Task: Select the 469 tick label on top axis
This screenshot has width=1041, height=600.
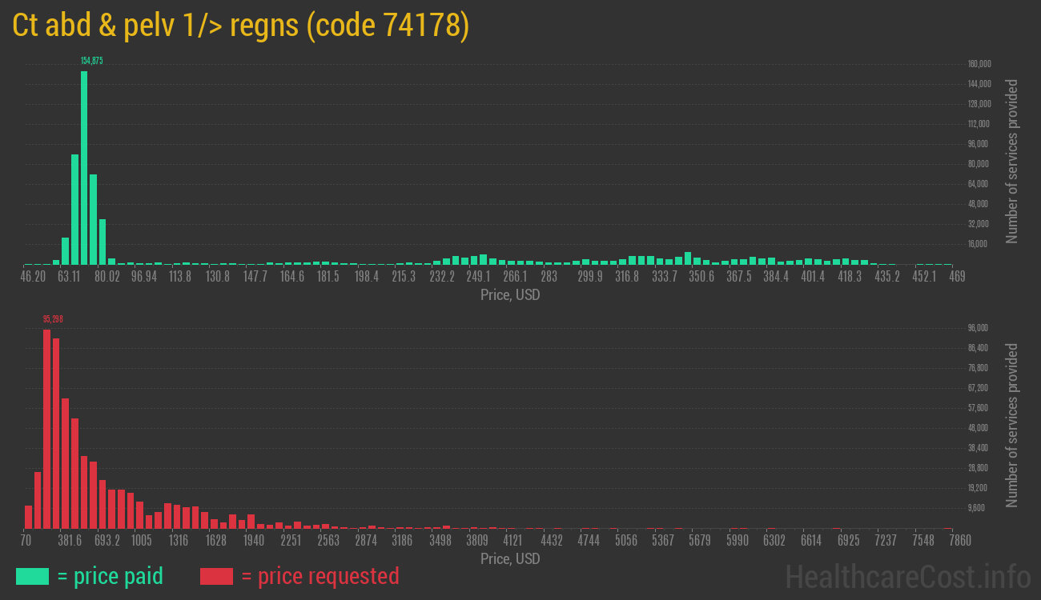Action: pos(958,276)
